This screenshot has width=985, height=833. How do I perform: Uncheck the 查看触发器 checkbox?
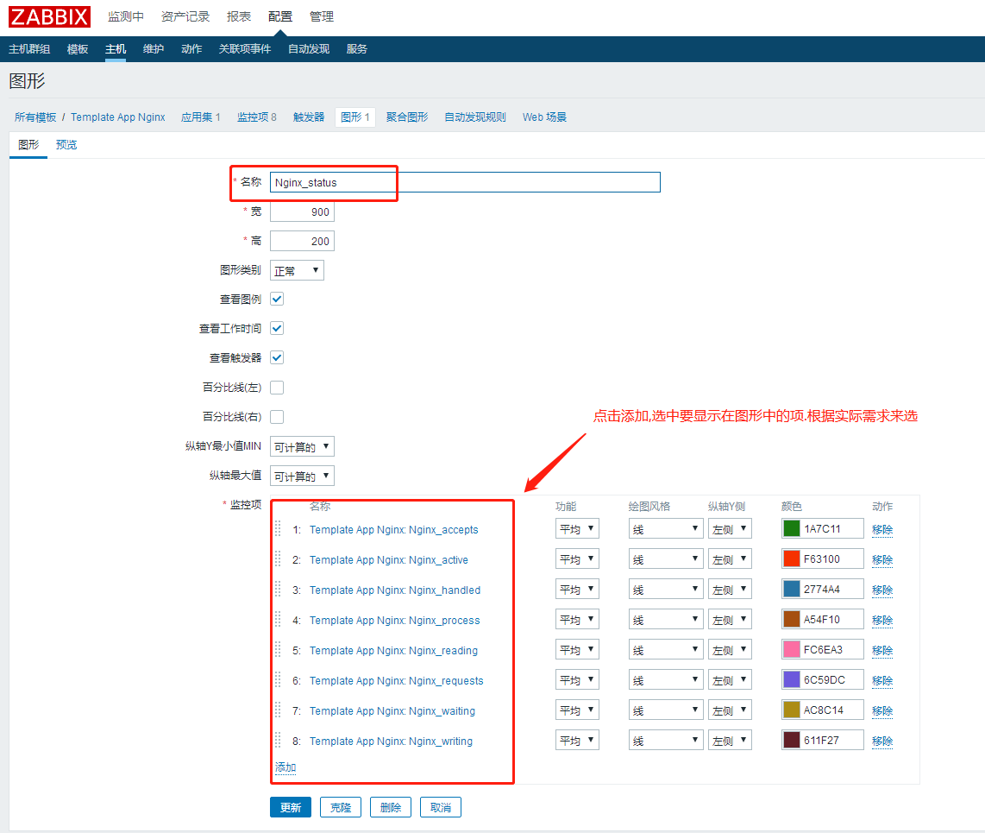(x=277, y=357)
